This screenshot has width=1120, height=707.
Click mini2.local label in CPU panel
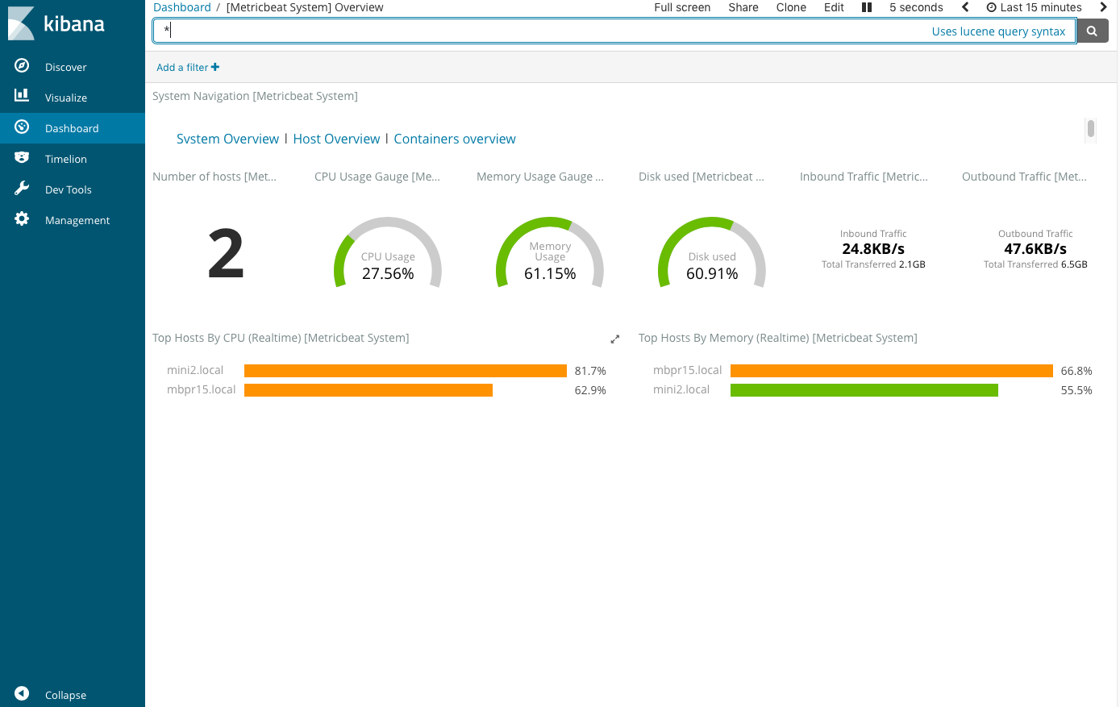coord(195,370)
